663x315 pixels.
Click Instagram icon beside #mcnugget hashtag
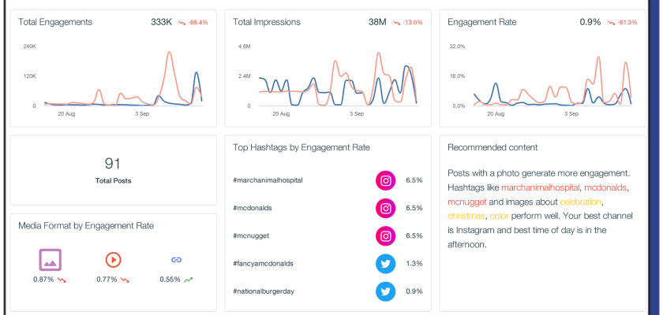pyautogui.click(x=385, y=236)
